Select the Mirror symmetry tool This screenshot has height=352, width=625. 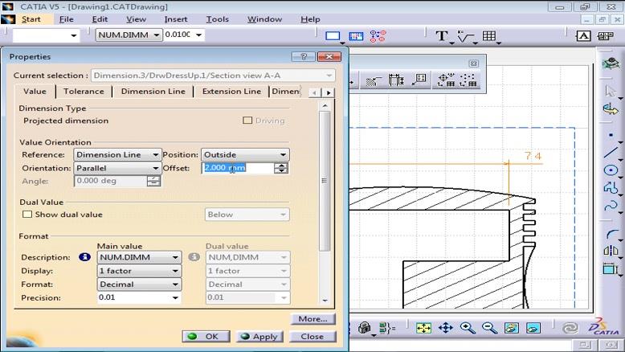611,251
